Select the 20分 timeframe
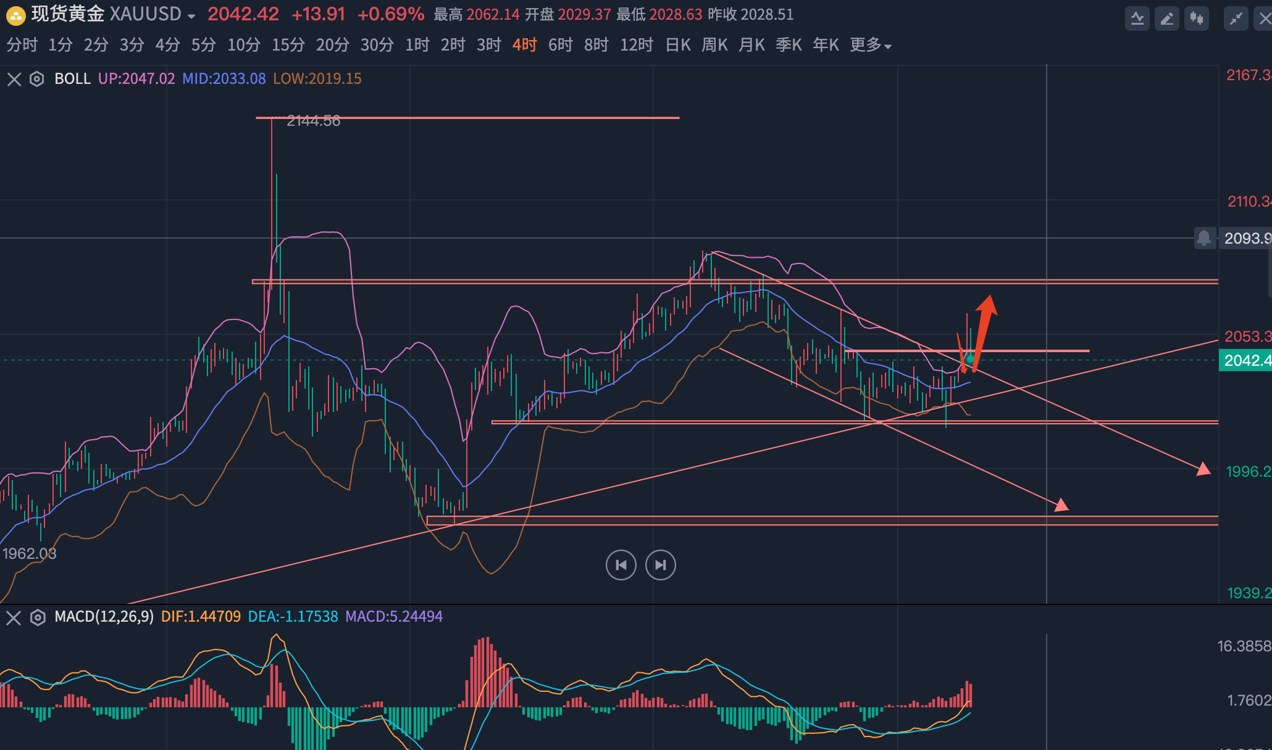Viewport: 1272px width, 750px height. [333, 45]
